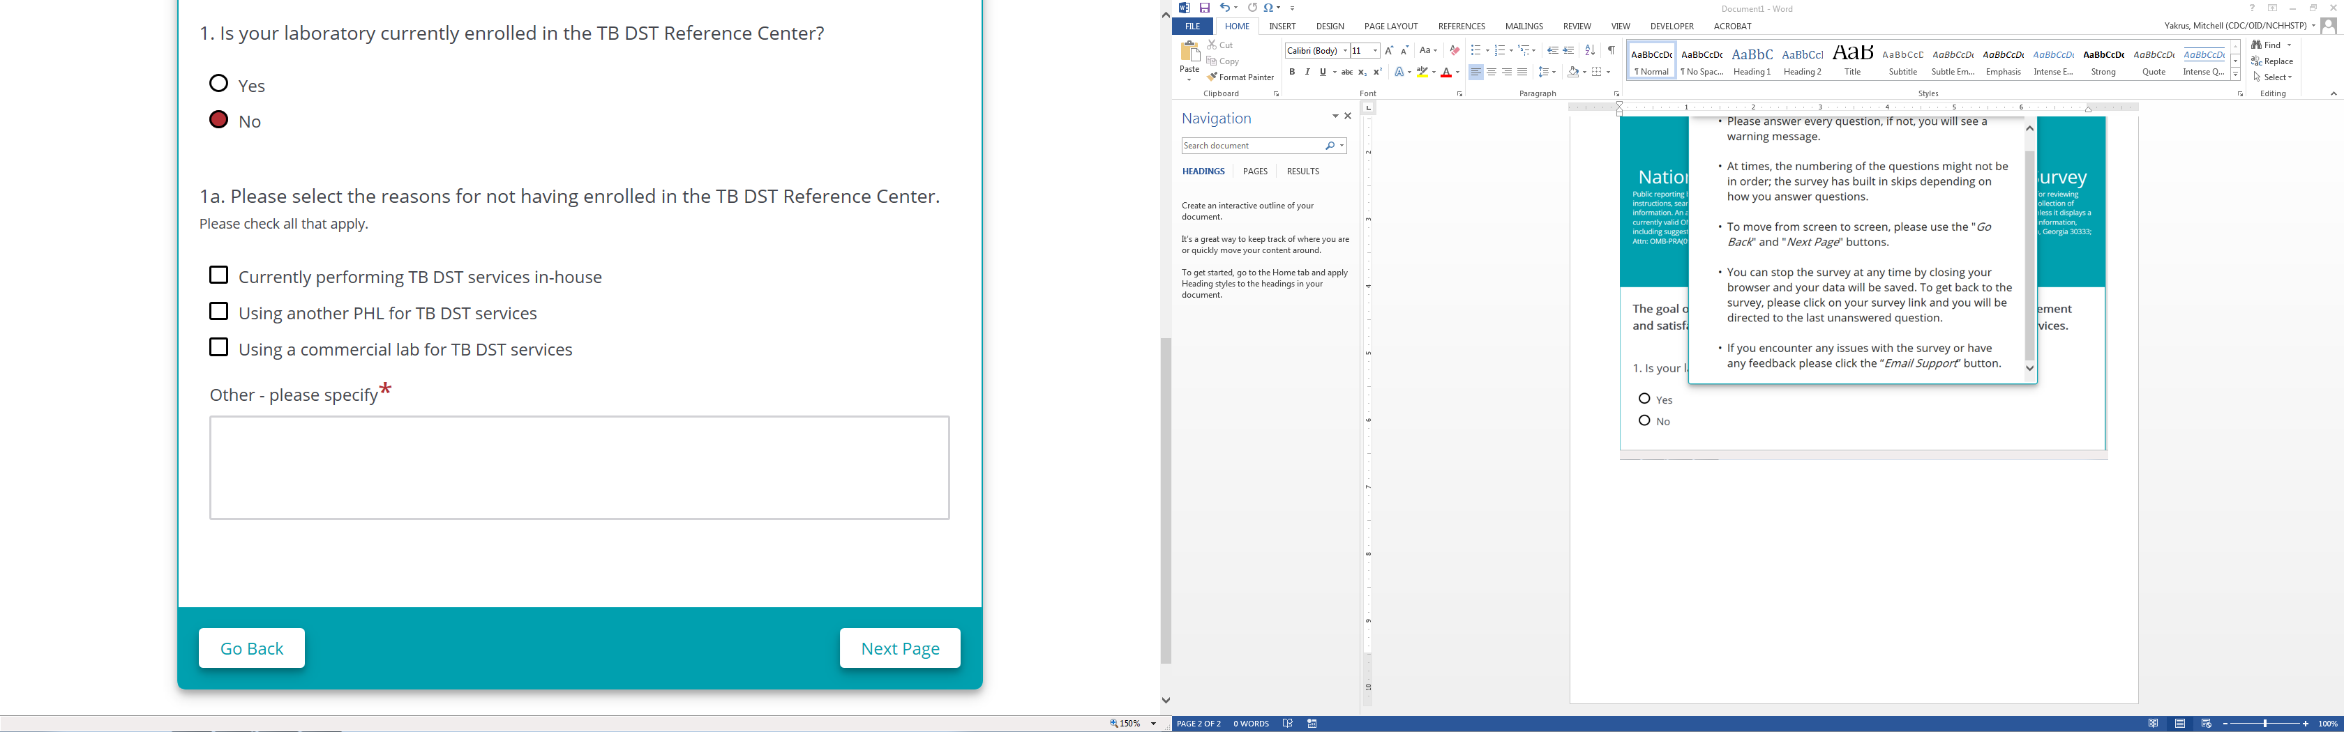This screenshot has width=2344, height=732.
Task: Open the browser zoom level dropdown
Action: point(1154,724)
